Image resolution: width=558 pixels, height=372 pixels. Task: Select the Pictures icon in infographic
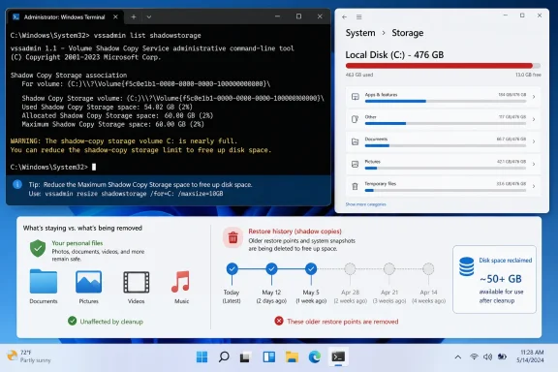click(x=88, y=282)
